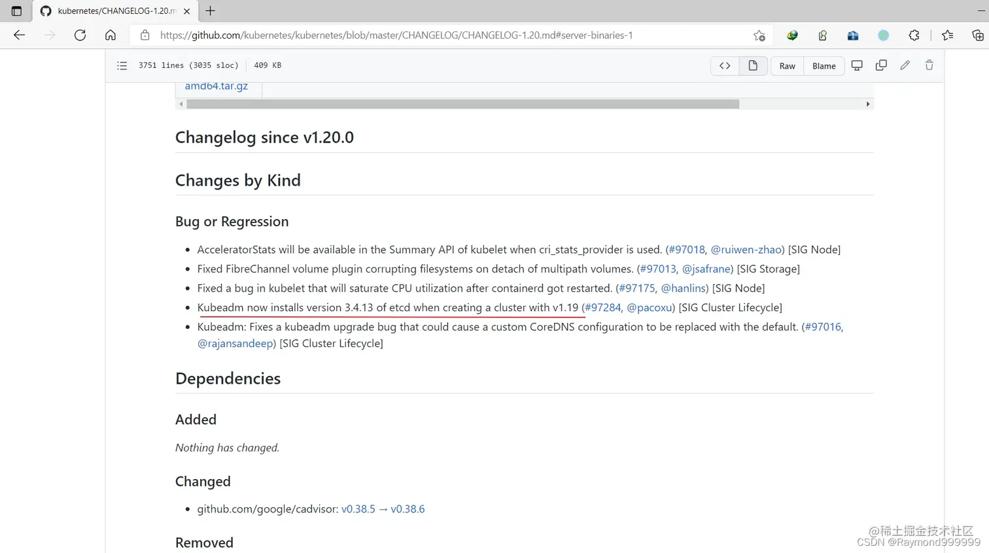Viewport: 989px width, 553px height.
Task: Open pull request #97013
Action: click(658, 269)
